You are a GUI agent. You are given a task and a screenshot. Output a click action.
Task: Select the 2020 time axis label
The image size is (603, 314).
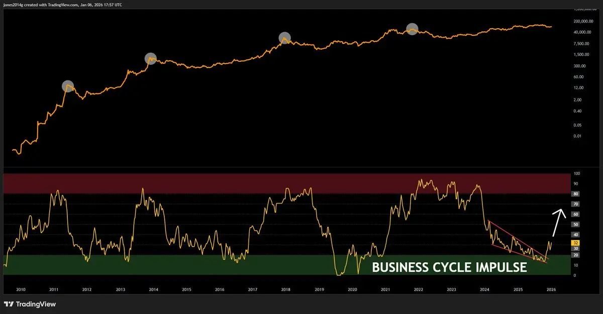[x=352, y=290]
